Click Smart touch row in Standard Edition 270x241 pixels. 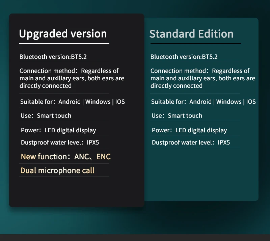tap(177, 116)
